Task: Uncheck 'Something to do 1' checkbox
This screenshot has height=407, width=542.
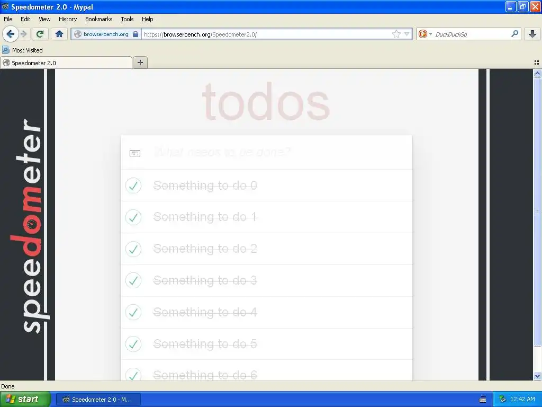Action: (133, 217)
